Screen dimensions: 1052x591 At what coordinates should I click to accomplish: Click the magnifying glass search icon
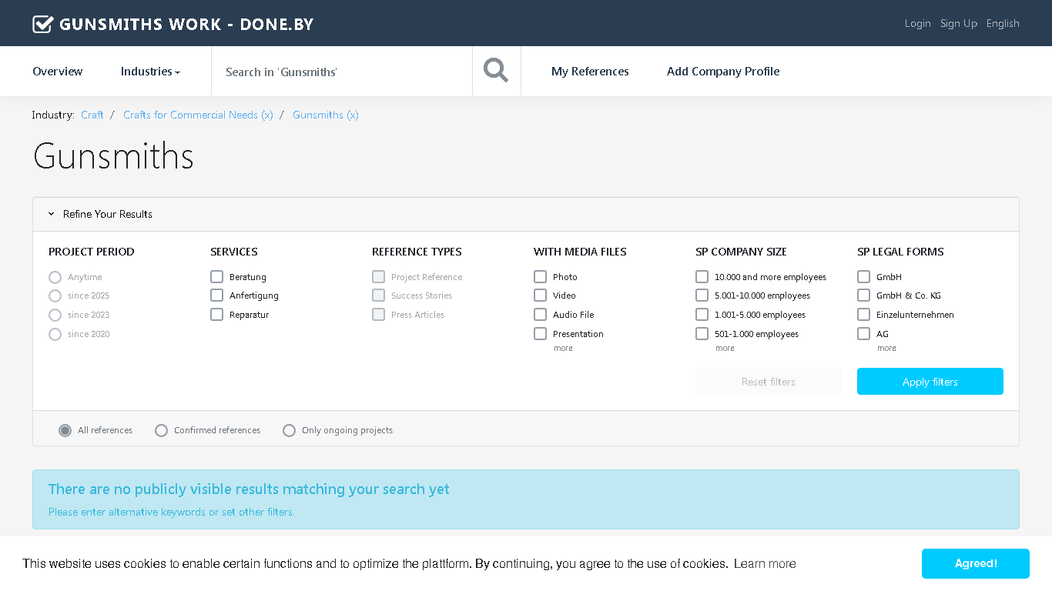tap(496, 71)
